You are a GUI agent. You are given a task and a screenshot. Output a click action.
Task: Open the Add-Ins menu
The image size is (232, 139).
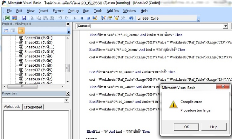point(113,11)
